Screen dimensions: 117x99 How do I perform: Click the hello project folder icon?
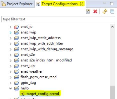17,89
